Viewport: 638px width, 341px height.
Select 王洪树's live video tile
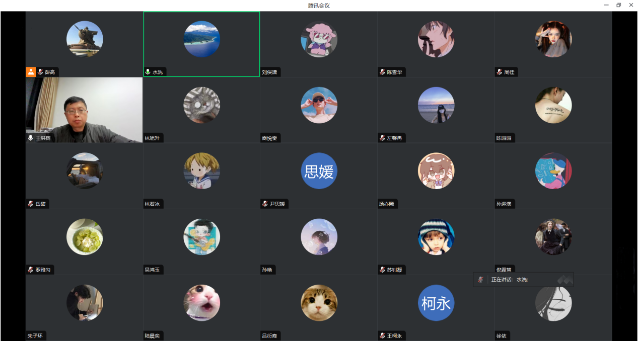tap(85, 110)
